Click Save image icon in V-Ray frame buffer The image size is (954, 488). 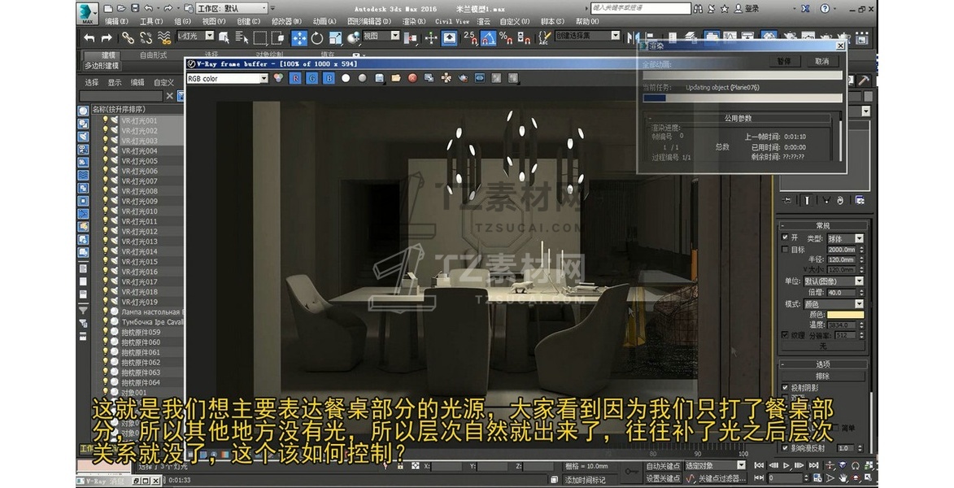(x=379, y=78)
